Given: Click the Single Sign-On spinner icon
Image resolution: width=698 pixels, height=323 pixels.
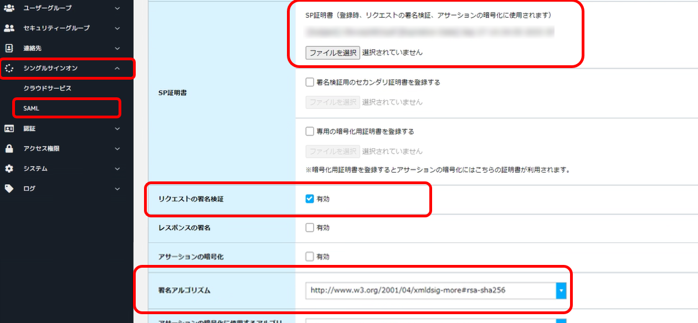Looking at the screenshot, I should (x=9, y=69).
